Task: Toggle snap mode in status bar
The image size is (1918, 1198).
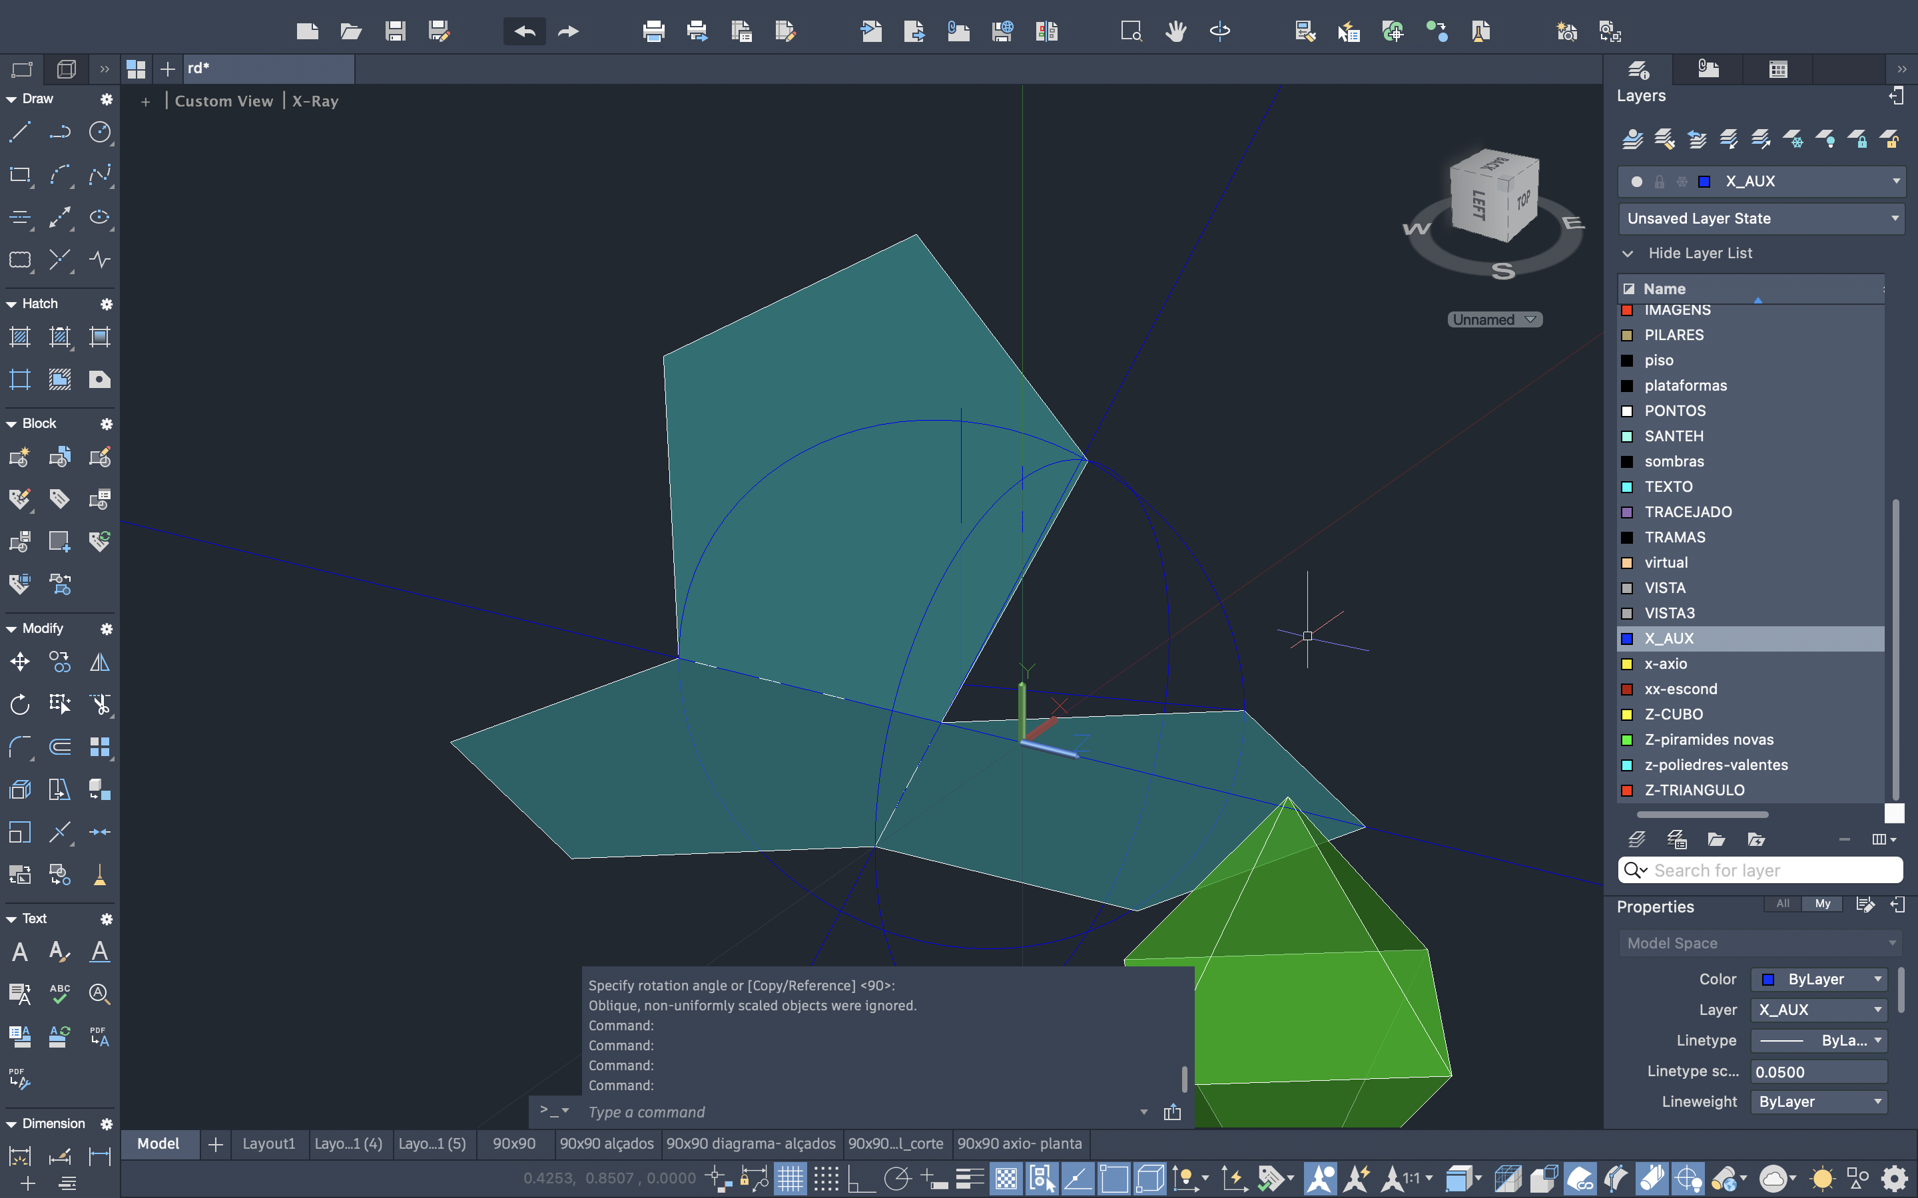Action: pyautogui.click(x=826, y=1179)
